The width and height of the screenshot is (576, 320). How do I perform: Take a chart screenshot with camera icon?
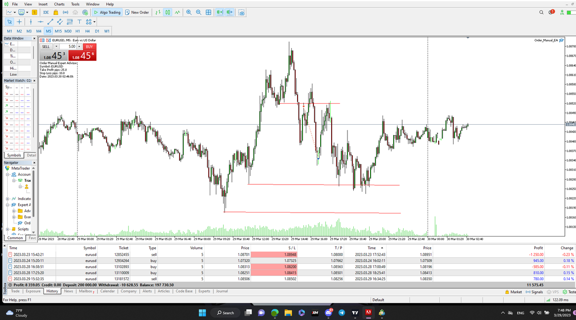pos(241,12)
